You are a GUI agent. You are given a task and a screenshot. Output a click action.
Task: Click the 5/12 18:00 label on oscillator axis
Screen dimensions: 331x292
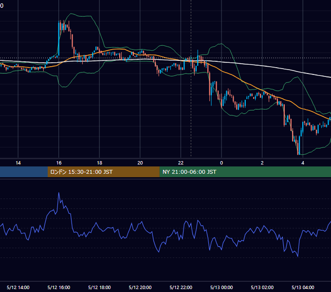point(99,287)
